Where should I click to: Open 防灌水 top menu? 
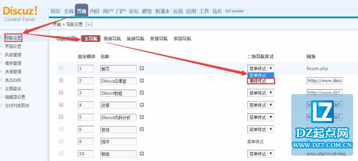tap(162, 11)
